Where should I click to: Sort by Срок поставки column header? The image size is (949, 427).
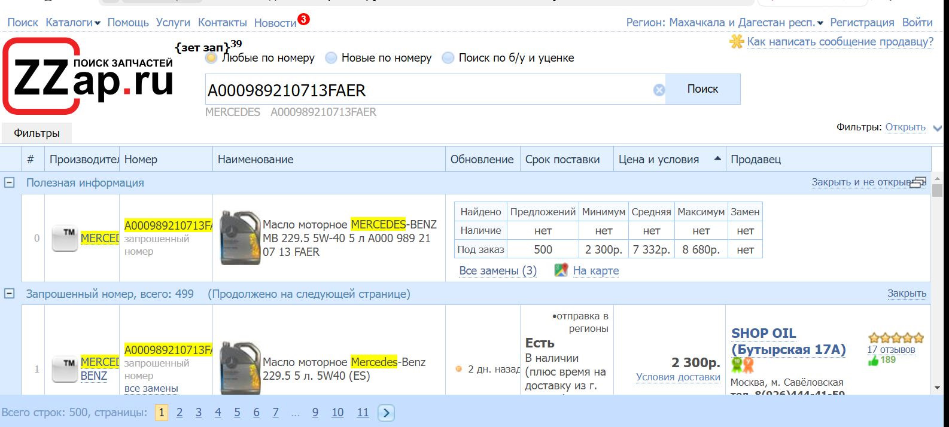[567, 160]
